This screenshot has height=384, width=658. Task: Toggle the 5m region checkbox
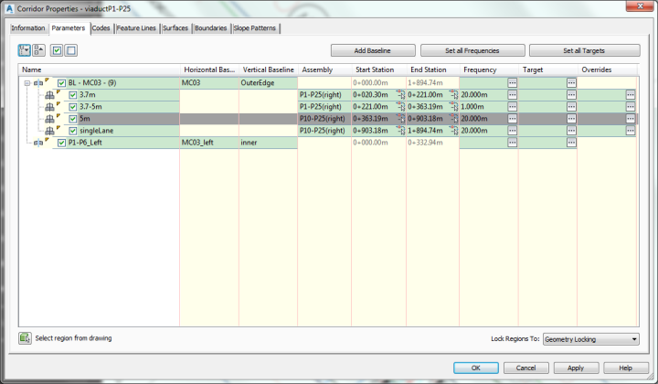pyautogui.click(x=73, y=119)
